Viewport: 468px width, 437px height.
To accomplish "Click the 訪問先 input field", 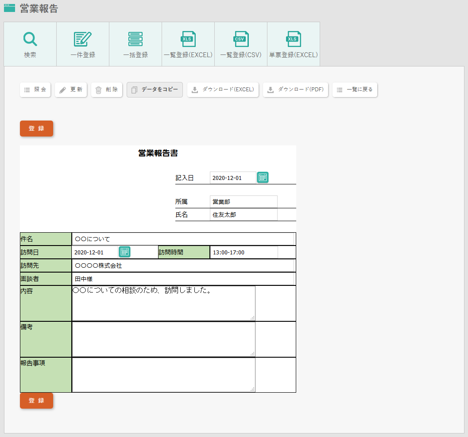I will [x=183, y=265].
